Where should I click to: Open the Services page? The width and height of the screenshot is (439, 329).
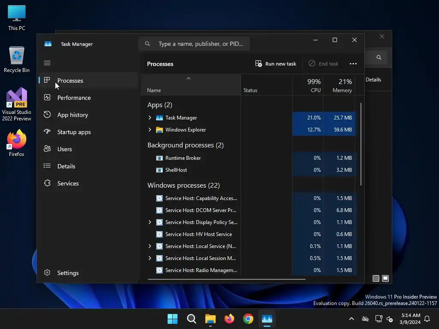point(88,183)
